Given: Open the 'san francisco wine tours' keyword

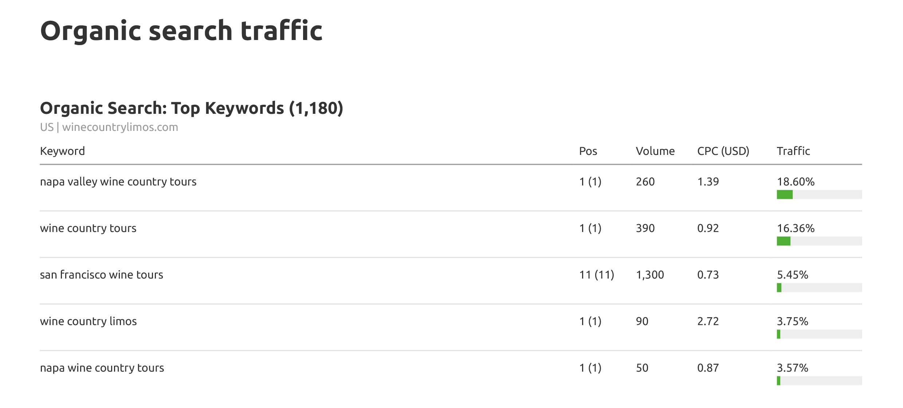Looking at the screenshot, I should (101, 275).
